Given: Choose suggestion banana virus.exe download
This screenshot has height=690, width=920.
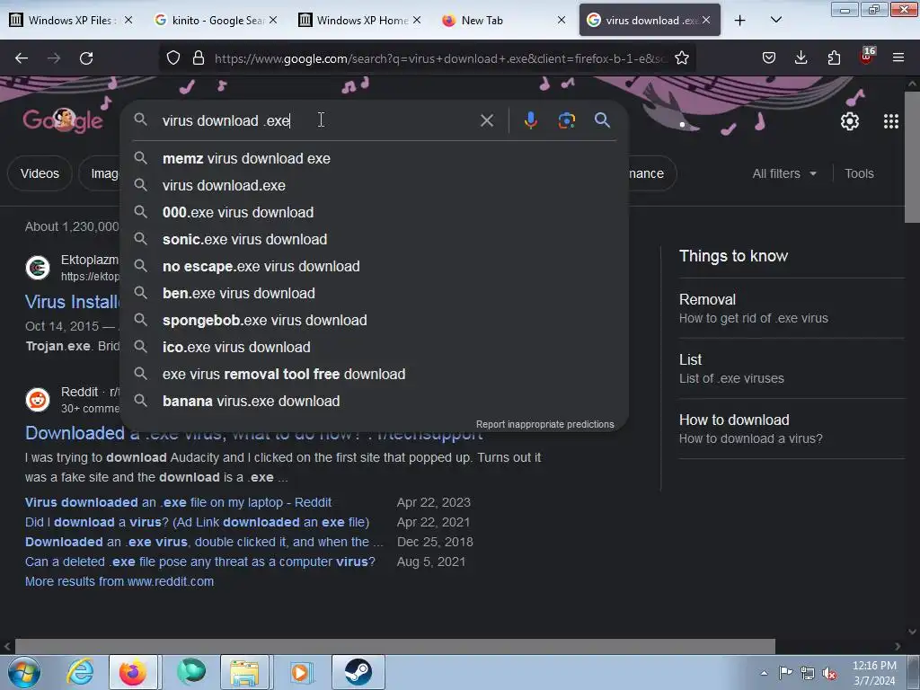Looking at the screenshot, I should tap(374, 402).
